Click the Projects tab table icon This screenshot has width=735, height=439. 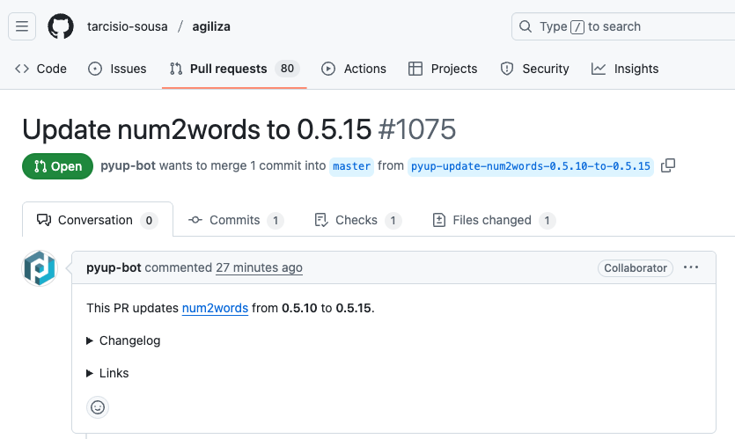click(x=415, y=69)
